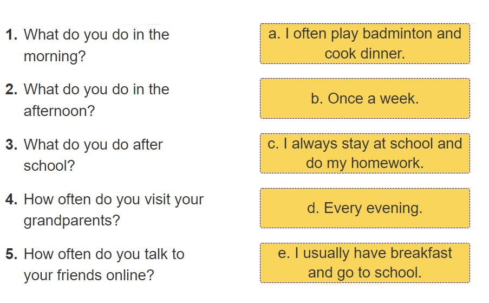489x303 pixels.
Task: Click the bold number 5 label
Action: 12,254
